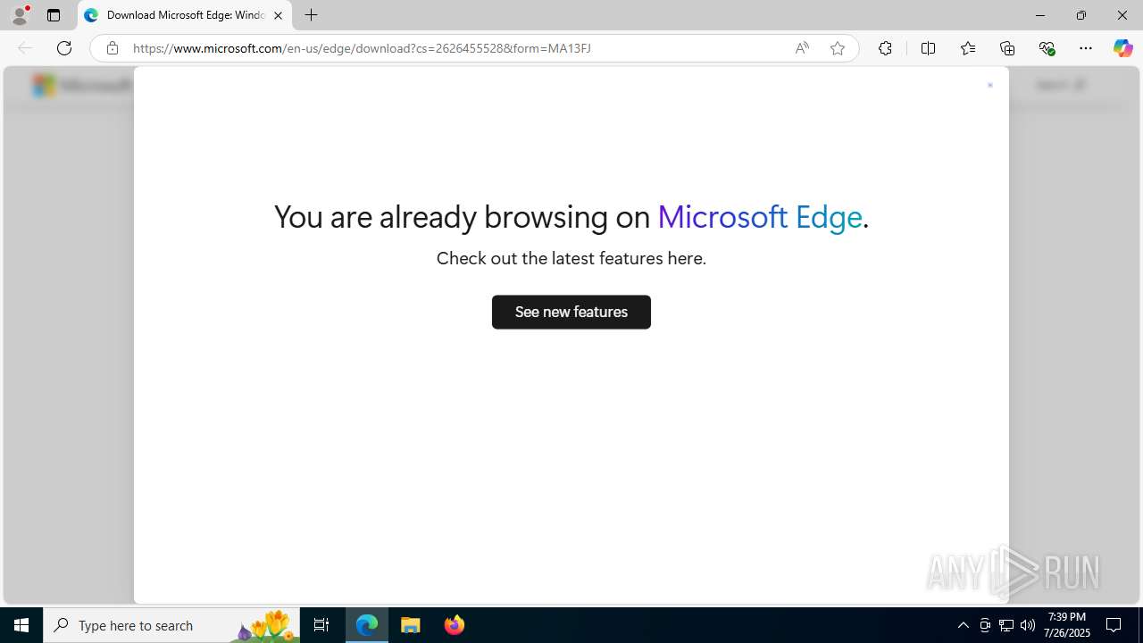1143x643 pixels.
Task: Turn on Read aloud icon
Action: tap(802, 48)
